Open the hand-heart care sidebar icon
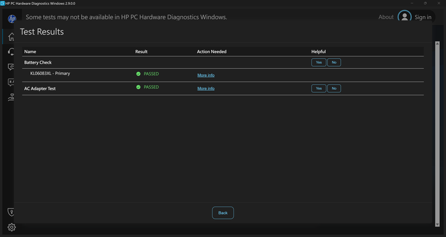The height and width of the screenshot is (237, 446). 11,98
